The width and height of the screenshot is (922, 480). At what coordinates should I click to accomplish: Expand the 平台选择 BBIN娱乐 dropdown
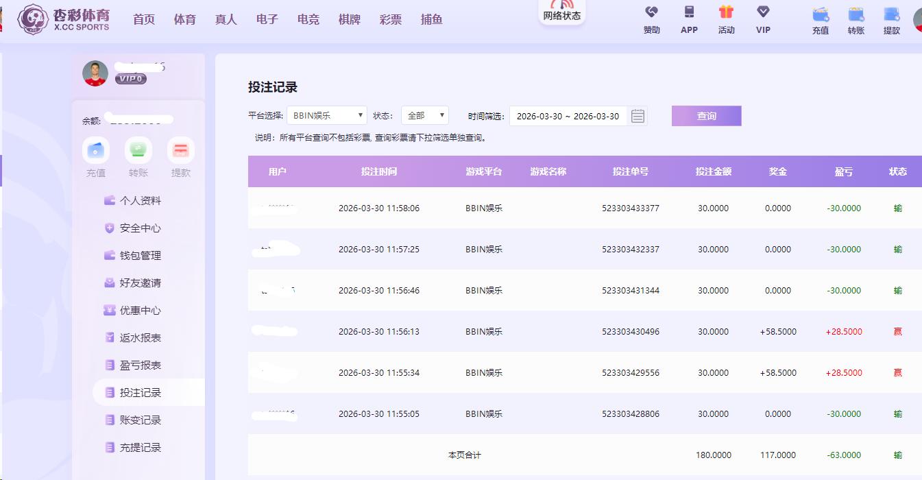pyautogui.click(x=327, y=116)
